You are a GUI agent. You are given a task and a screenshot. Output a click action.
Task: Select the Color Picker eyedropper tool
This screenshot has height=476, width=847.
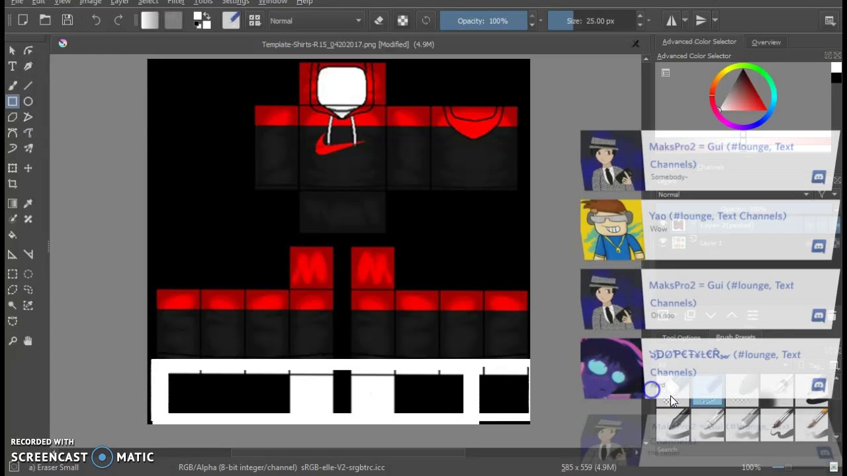click(28, 204)
